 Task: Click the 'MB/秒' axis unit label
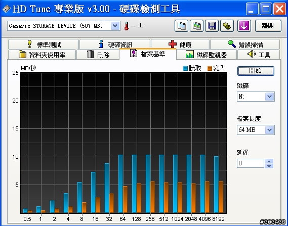click(x=28, y=68)
